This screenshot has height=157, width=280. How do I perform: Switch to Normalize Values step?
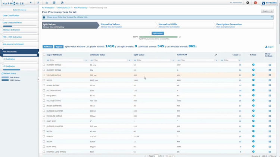click(128, 25)
